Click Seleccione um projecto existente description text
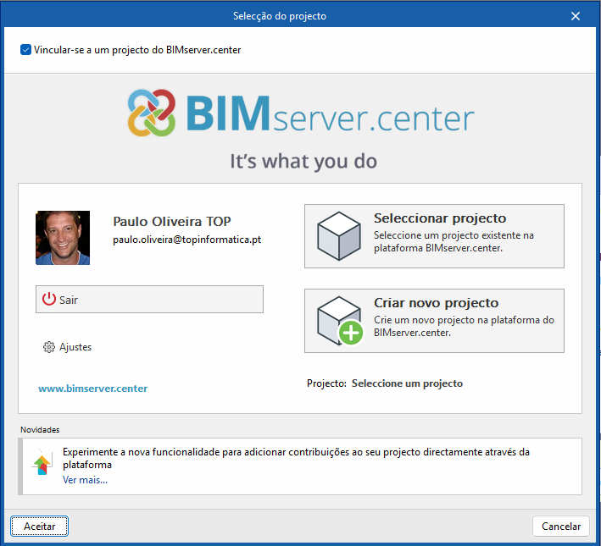 pyautogui.click(x=454, y=241)
